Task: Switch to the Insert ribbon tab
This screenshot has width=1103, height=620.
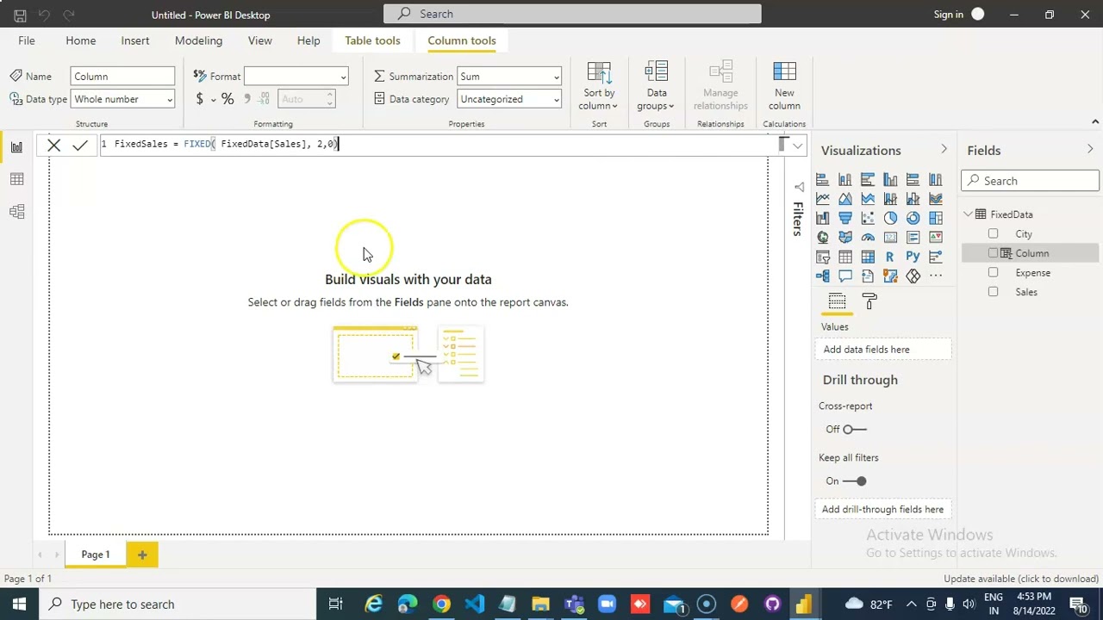Action: [135, 40]
